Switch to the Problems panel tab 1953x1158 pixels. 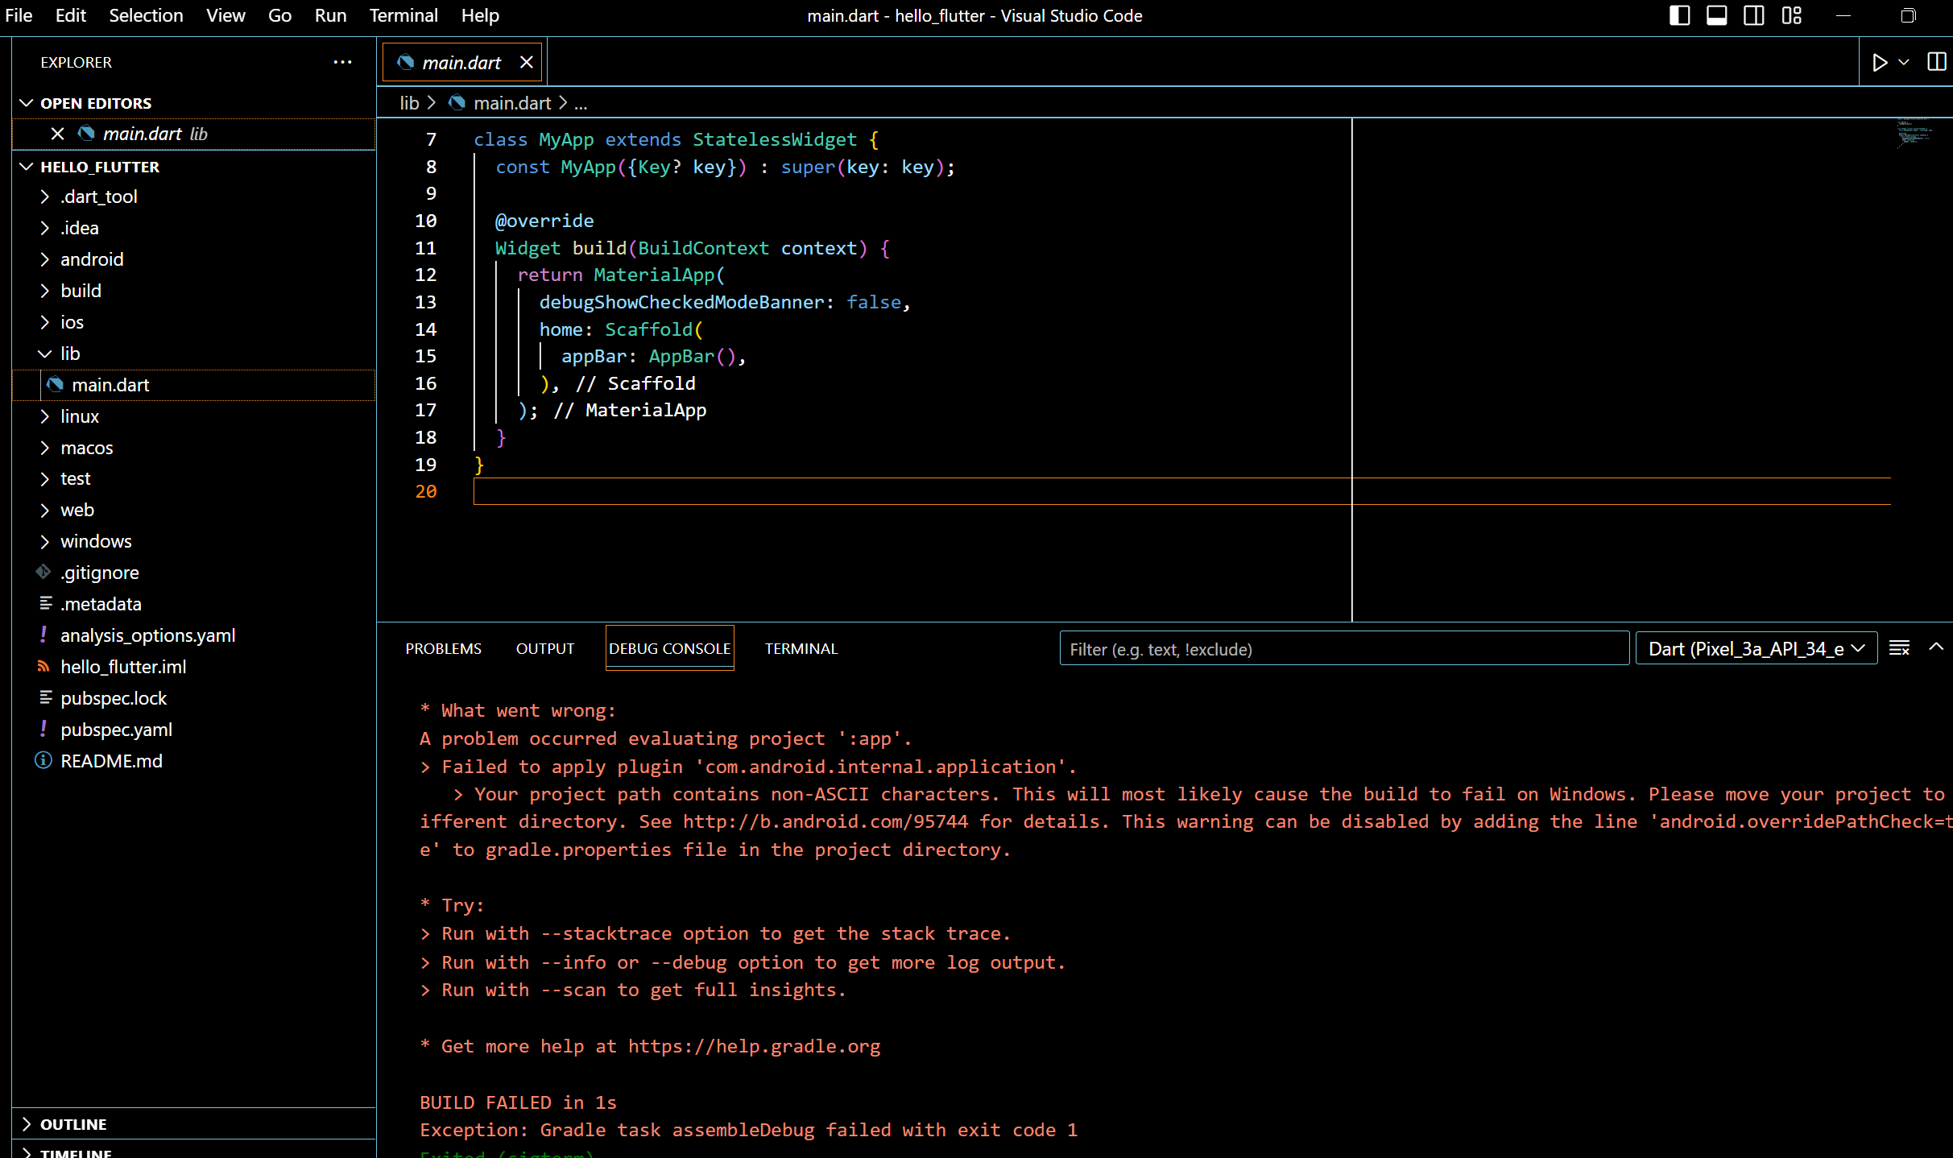(443, 648)
